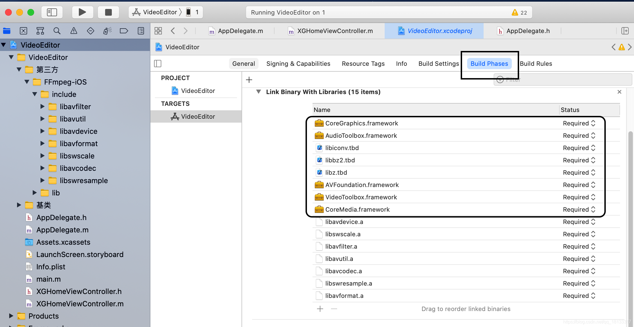This screenshot has height=327, width=634.
Task: Expand the 基类 group
Action: pyautogui.click(x=19, y=205)
